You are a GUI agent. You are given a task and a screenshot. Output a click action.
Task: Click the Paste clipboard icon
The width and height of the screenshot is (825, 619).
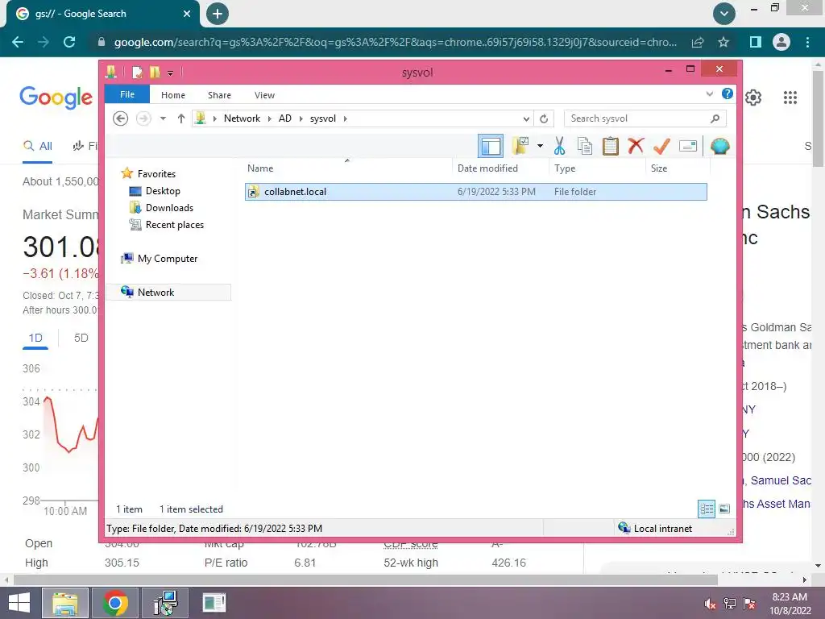[x=611, y=146]
